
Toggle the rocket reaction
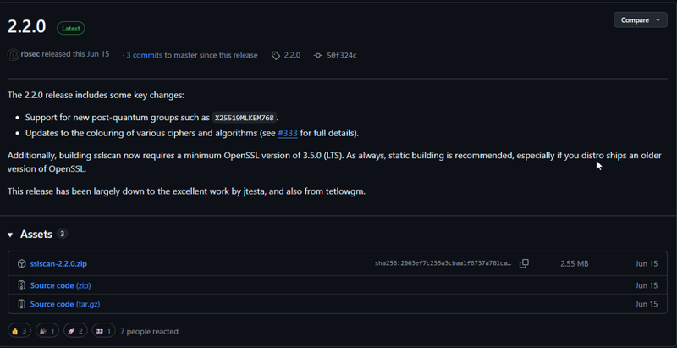(x=76, y=331)
